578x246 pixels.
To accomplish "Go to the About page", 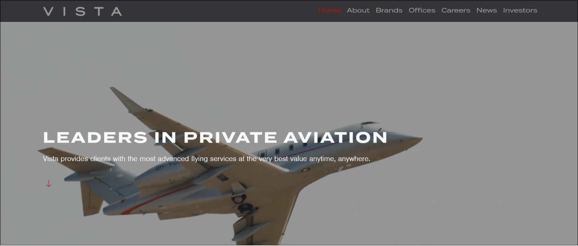I will pos(358,10).
